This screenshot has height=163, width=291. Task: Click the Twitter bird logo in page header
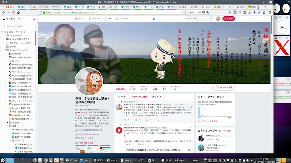pos(154,19)
